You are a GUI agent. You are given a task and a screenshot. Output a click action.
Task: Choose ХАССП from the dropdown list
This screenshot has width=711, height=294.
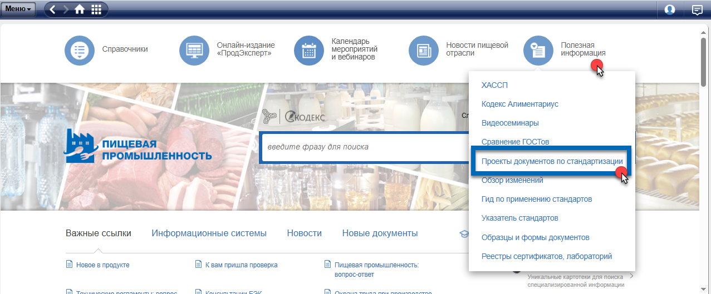coord(494,85)
